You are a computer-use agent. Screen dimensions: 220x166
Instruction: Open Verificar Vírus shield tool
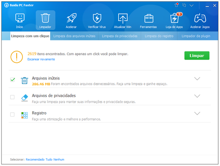click(x=97, y=21)
